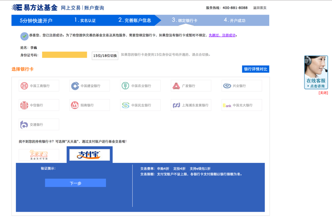332x217 pixels.
Task: Choose 中国农业银行 bank option
Action: click(140, 86)
